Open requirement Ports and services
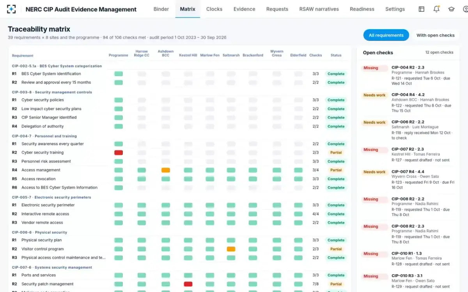468x292 pixels. tap(39, 275)
